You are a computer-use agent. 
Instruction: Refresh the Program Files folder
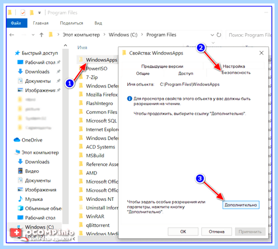tap(219, 35)
